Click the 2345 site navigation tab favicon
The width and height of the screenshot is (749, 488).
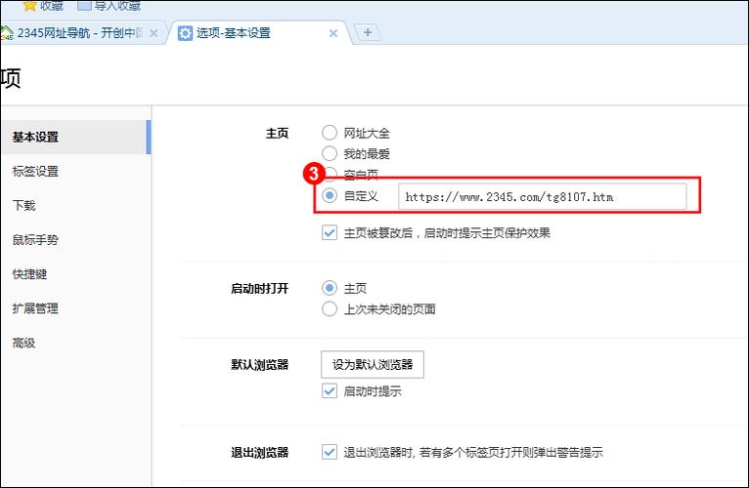(6, 33)
